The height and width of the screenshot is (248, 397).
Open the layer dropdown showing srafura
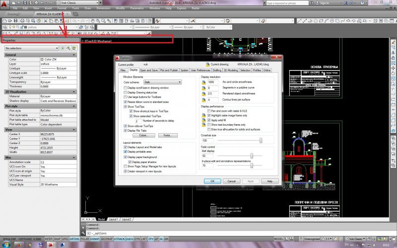coord(43,27)
